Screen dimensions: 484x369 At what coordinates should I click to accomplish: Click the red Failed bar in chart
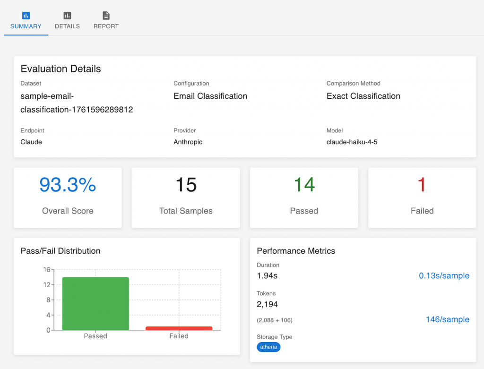pyautogui.click(x=179, y=328)
